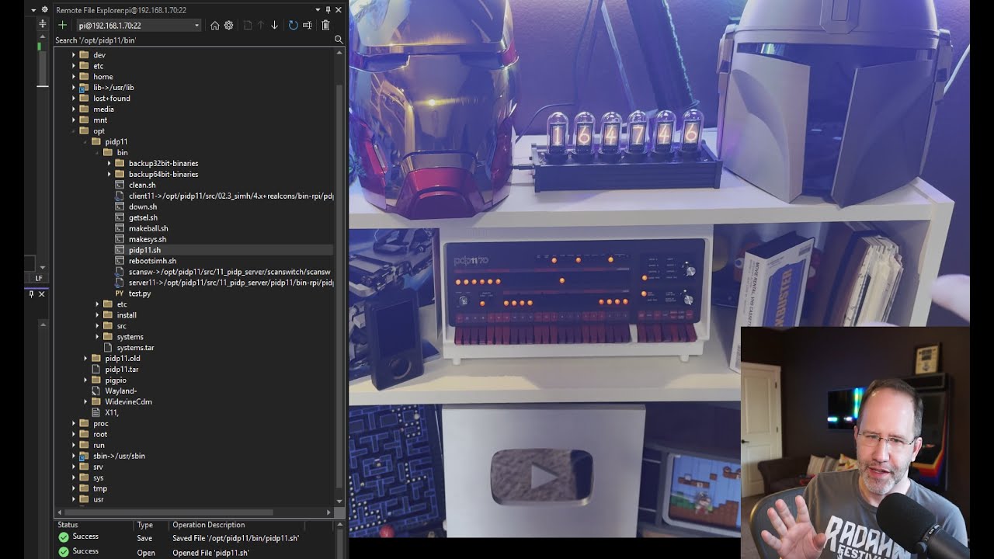The height and width of the screenshot is (559, 994).
Task: Click script icon beside pidp11.sh
Action: (120, 250)
